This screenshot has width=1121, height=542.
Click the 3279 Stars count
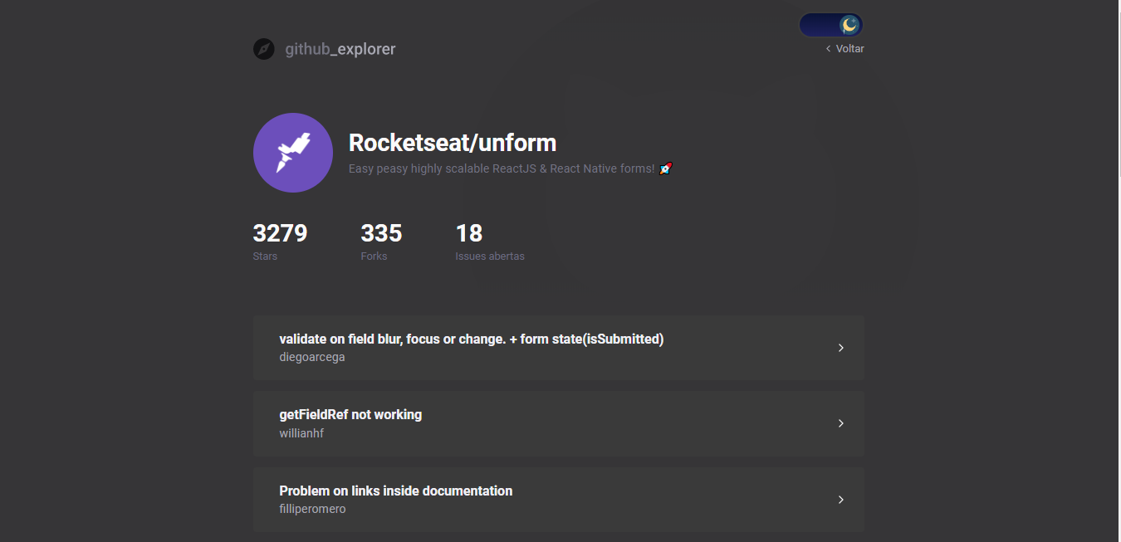pos(280,233)
